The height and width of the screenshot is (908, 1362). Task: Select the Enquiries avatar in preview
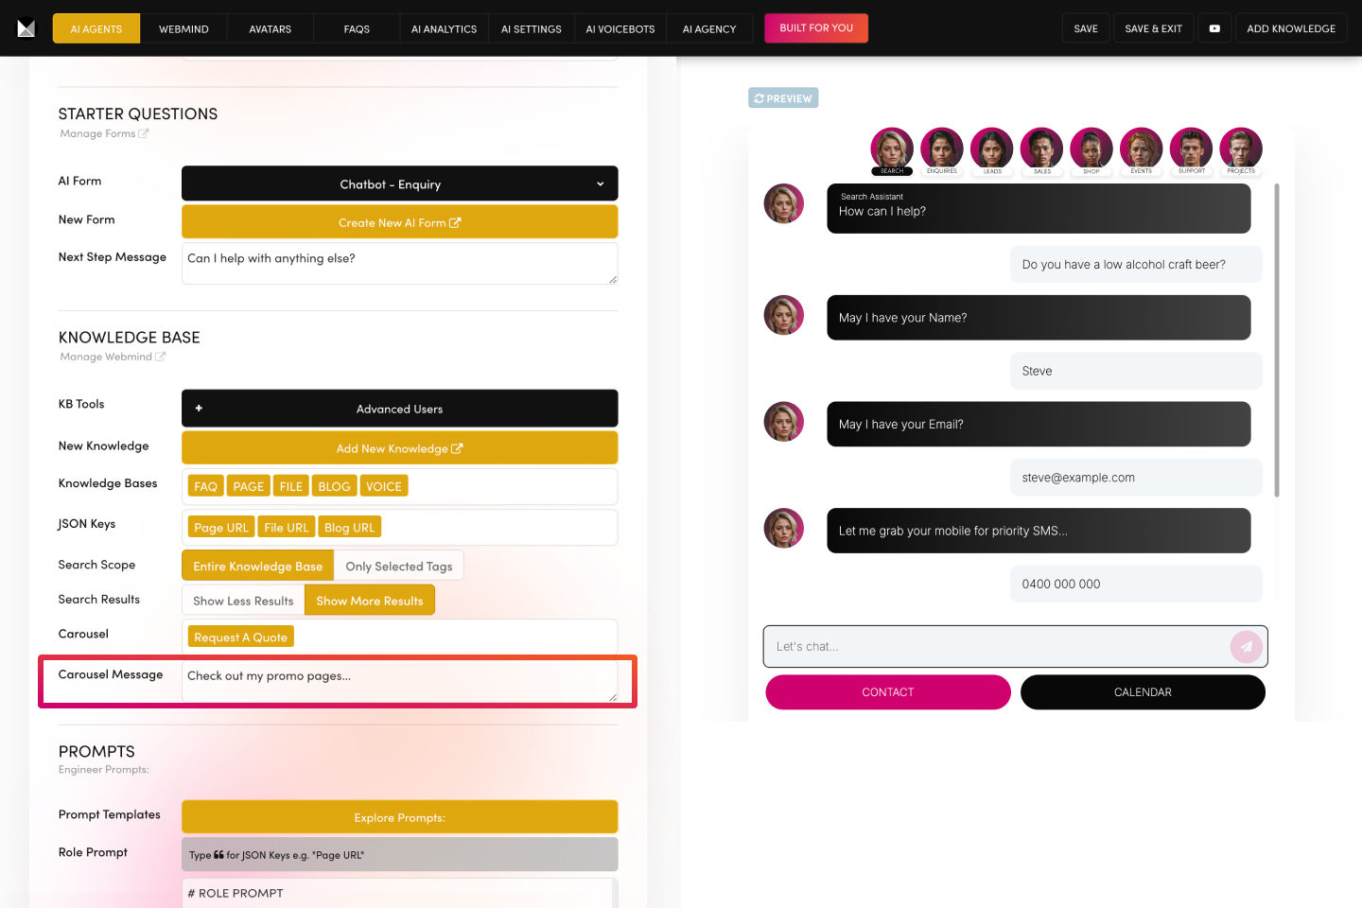pyautogui.click(x=941, y=148)
